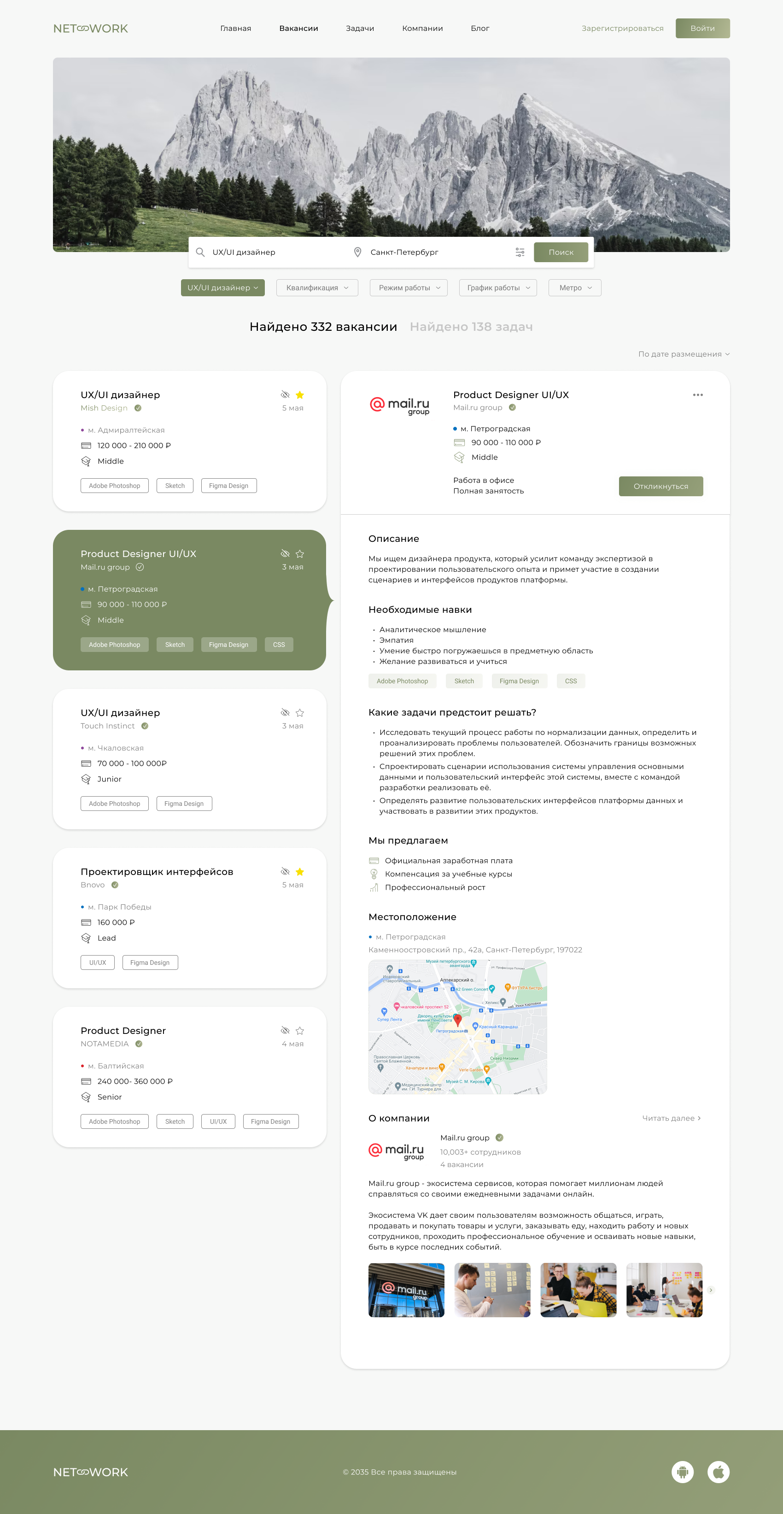Image resolution: width=783 pixels, height=1514 pixels.
Task: Click the carousel next arrow beside company photos
Action: point(711,1290)
